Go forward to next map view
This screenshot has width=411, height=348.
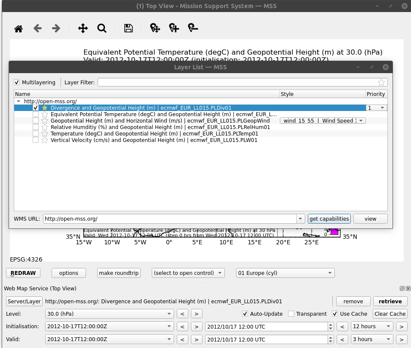(x=56, y=28)
